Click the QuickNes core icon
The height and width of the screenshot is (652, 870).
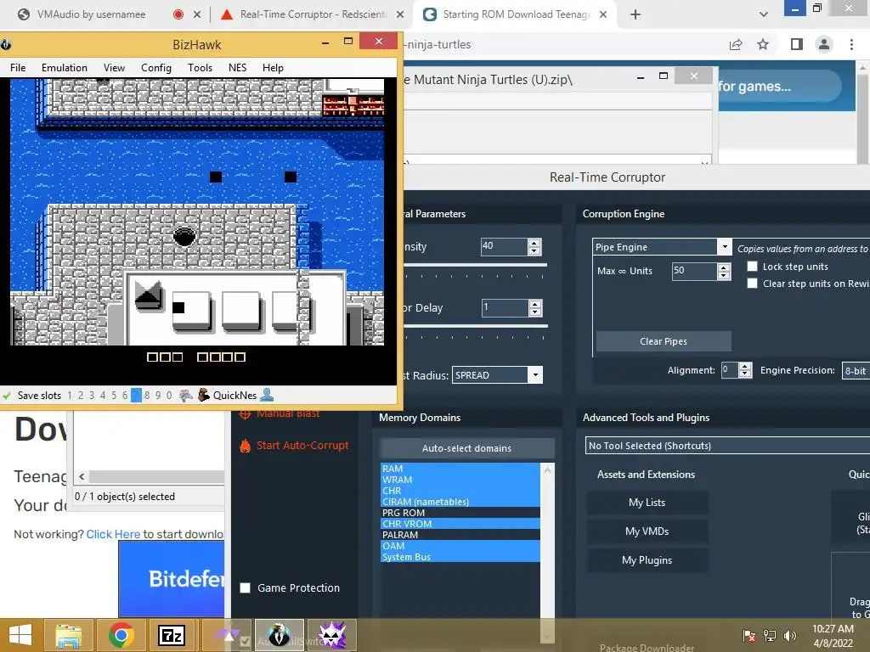pos(204,395)
